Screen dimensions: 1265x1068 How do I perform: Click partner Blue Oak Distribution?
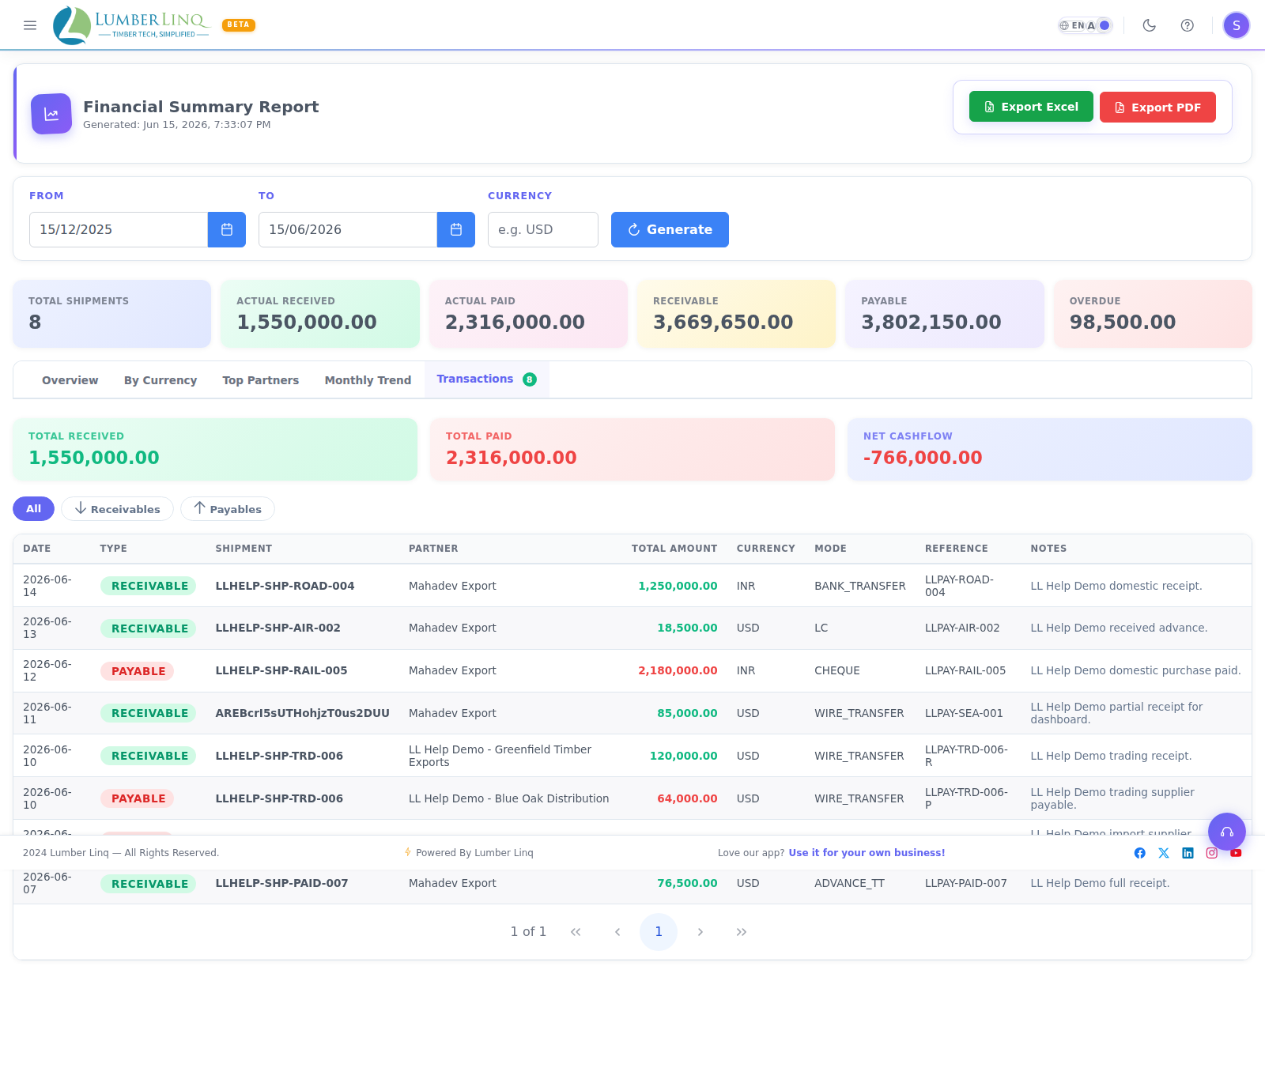(x=508, y=798)
